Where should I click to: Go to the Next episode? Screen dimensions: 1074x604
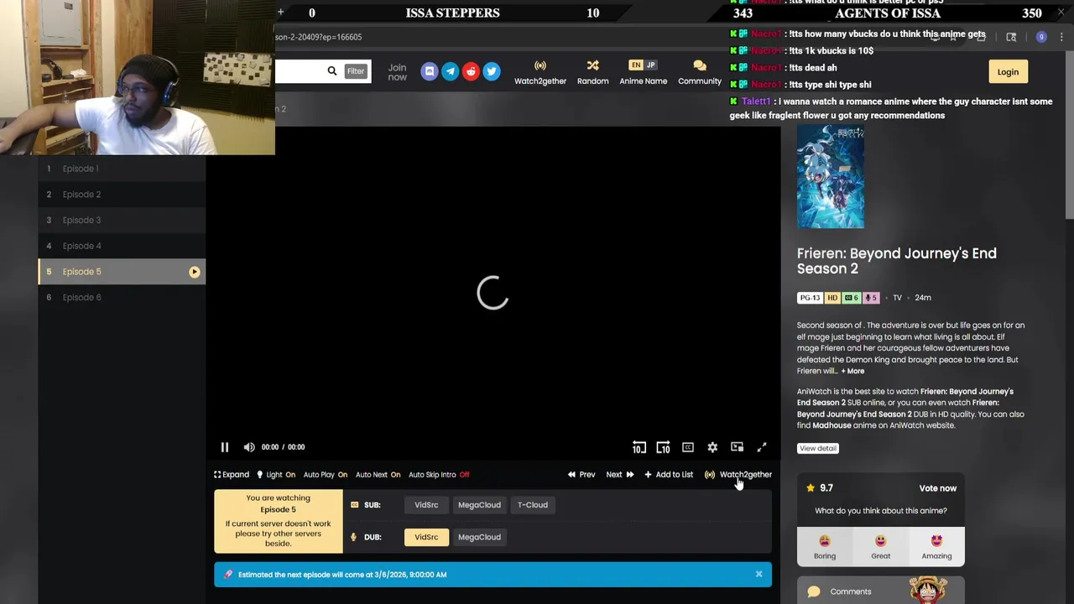click(620, 475)
